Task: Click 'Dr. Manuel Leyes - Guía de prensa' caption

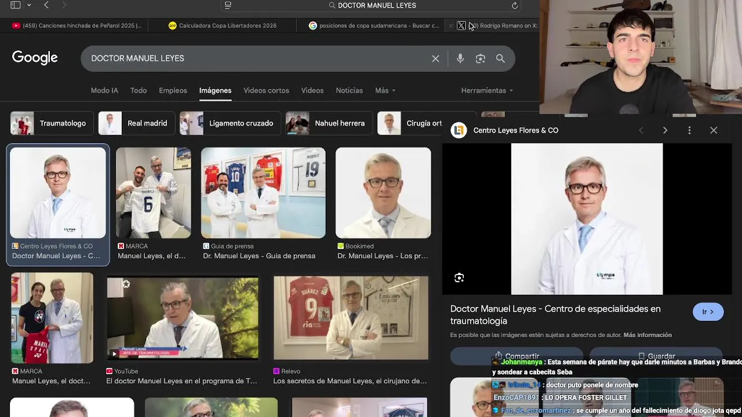Action: tap(259, 256)
